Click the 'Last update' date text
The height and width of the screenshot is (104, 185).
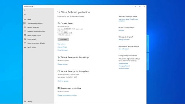tap(67, 77)
